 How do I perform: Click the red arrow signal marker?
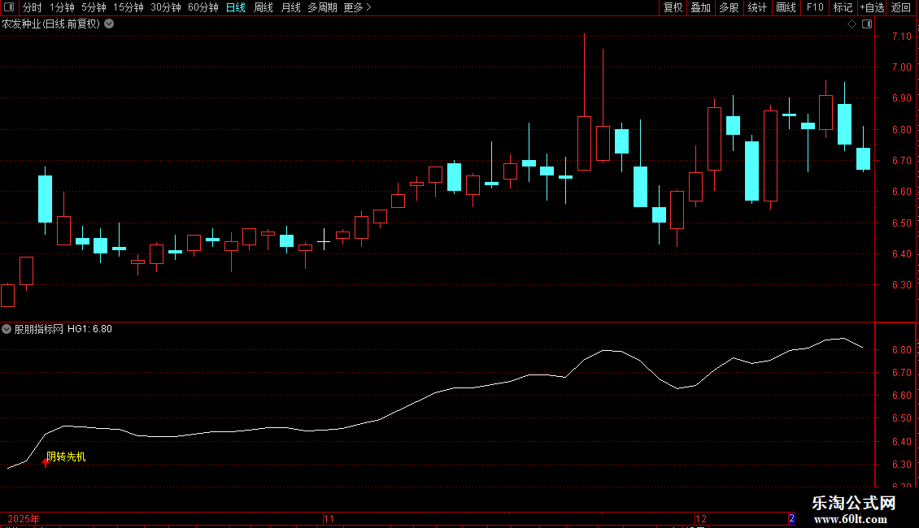pyautogui.click(x=45, y=463)
